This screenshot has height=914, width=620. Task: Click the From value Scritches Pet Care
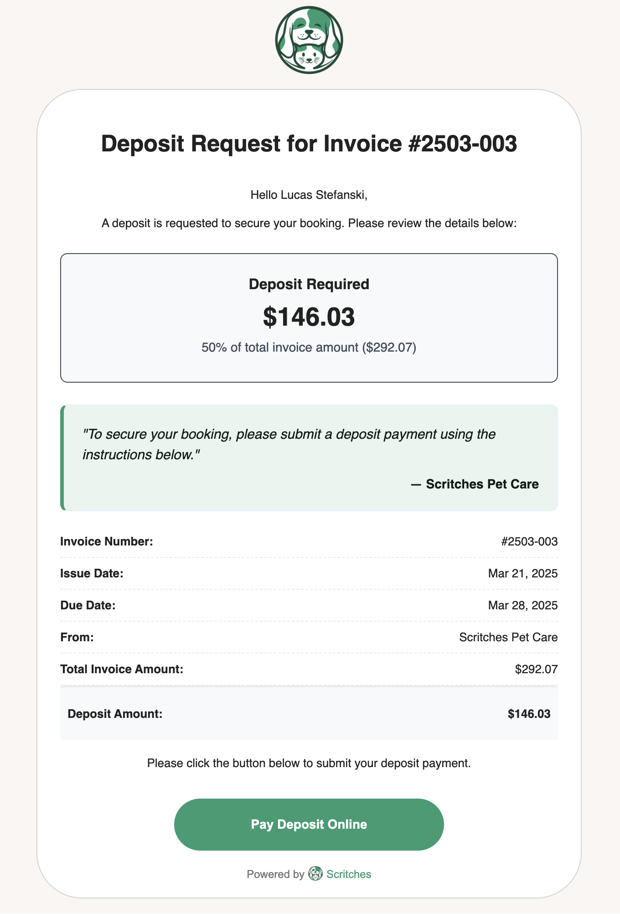[508, 637]
